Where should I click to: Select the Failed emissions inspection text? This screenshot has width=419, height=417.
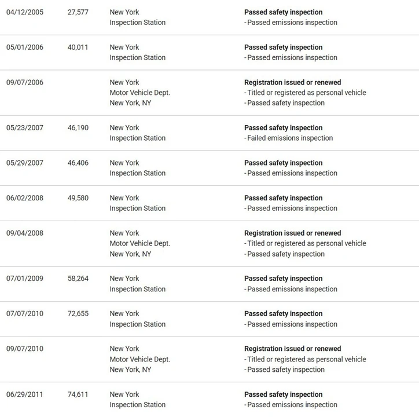[x=289, y=138]
